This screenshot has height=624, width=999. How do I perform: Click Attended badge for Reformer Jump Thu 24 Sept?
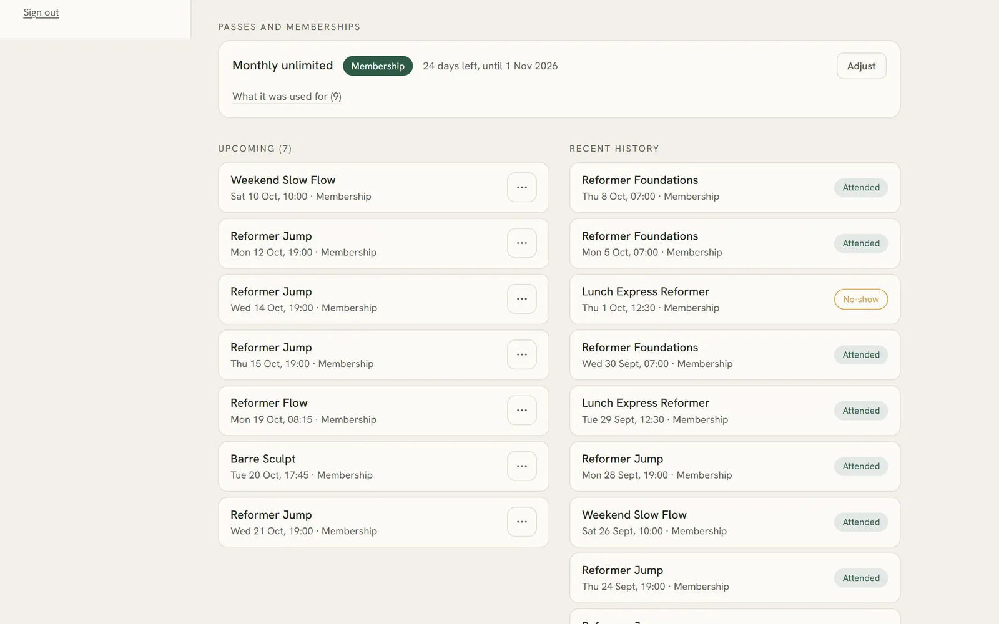pos(860,578)
